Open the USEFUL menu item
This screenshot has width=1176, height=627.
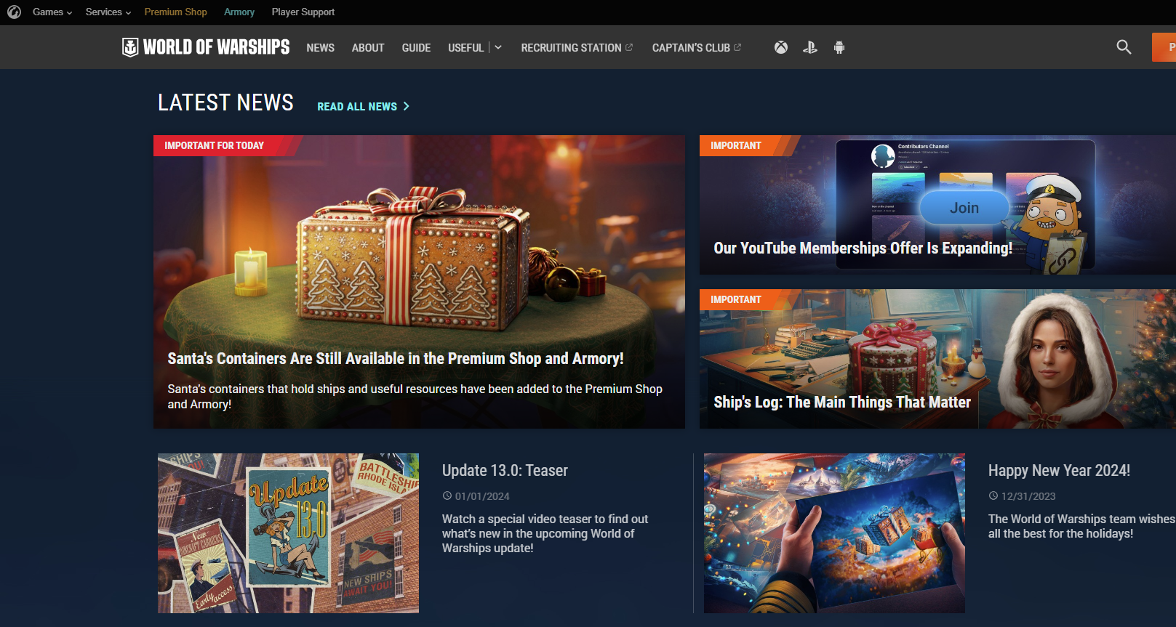(x=465, y=47)
